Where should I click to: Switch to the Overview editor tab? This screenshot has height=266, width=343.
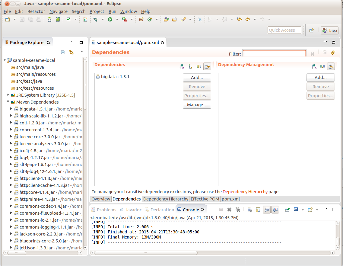101,199
